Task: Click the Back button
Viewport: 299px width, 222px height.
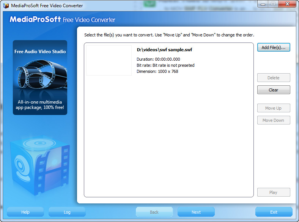Action: pyautogui.click(x=154, y=212)
